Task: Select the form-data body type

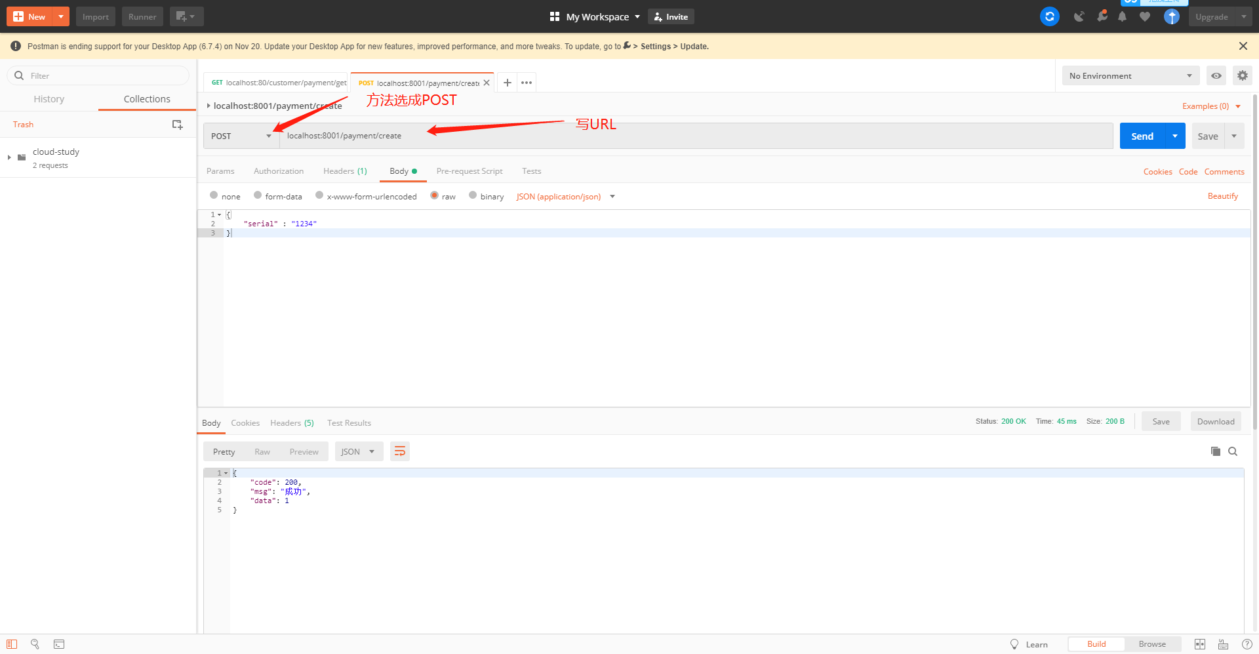Action: [x=258, y=195]
